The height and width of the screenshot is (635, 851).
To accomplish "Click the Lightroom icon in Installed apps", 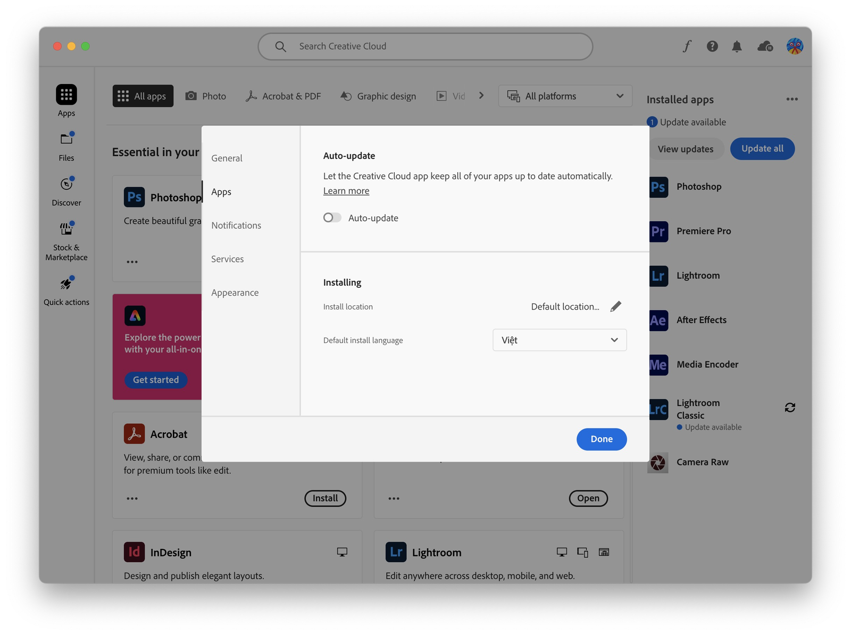I will point(658,276).
